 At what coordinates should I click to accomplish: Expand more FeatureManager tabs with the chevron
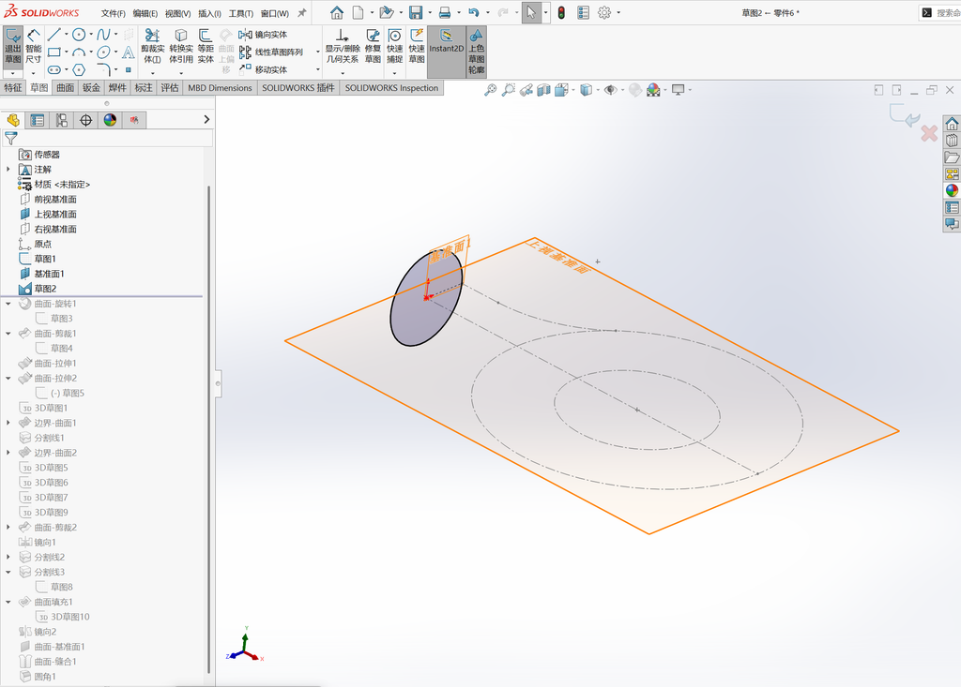point(206,120)
